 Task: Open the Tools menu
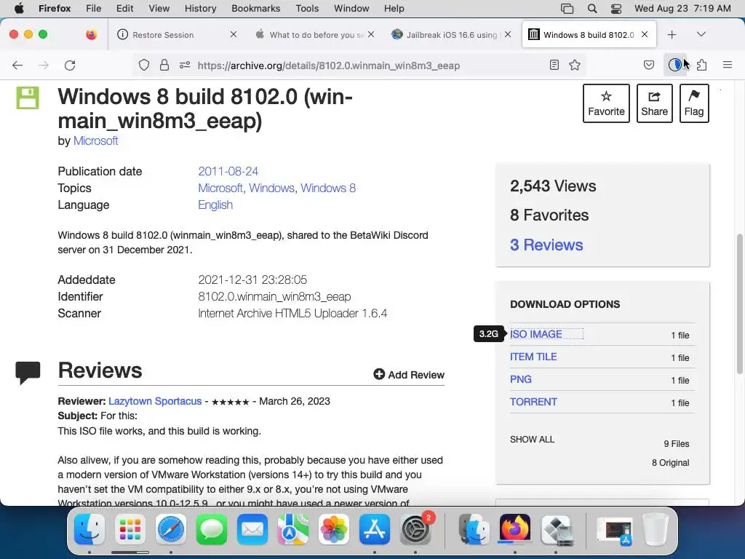coord(307,8)
